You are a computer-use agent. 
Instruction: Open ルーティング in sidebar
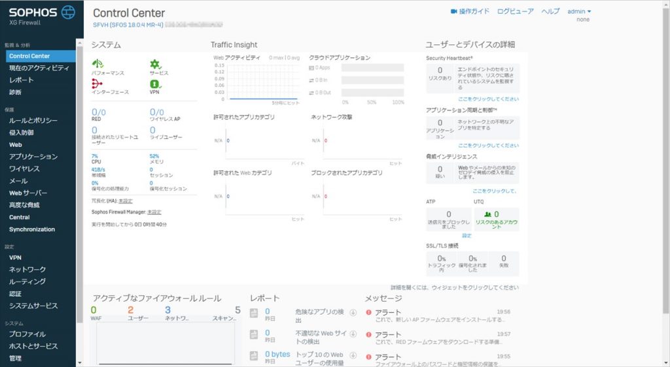pos(27,281)
